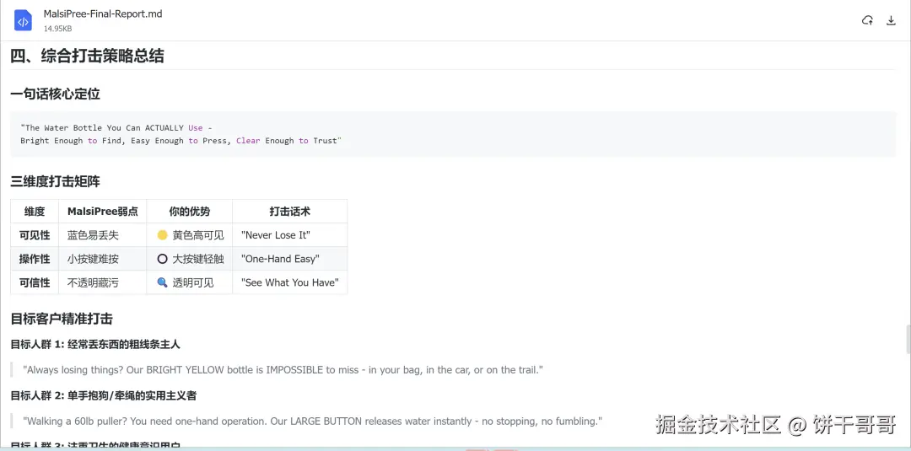Click cell "One-Hand Easy"
Viewport: 911px width, 451px height.
coord(290,259)
